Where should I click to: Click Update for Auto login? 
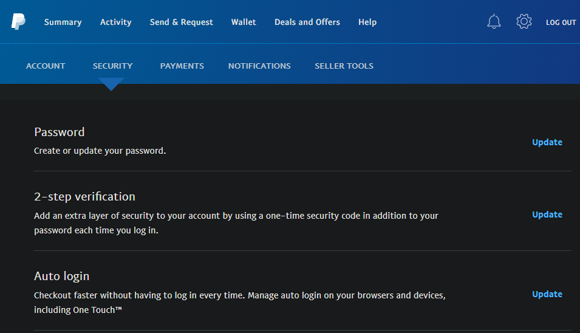pyautogui.click(x=547, y=294)
